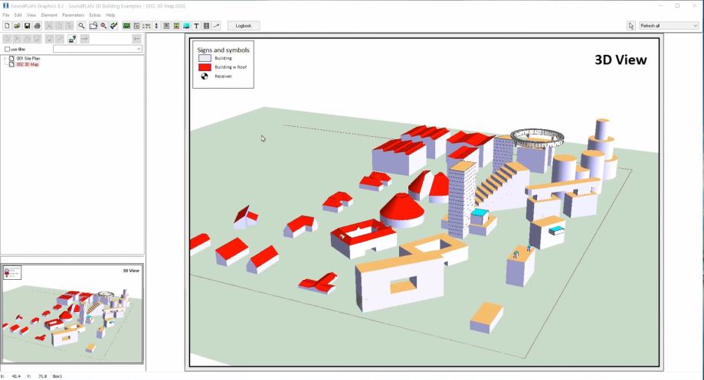Open the File menu

coord(6,15)
